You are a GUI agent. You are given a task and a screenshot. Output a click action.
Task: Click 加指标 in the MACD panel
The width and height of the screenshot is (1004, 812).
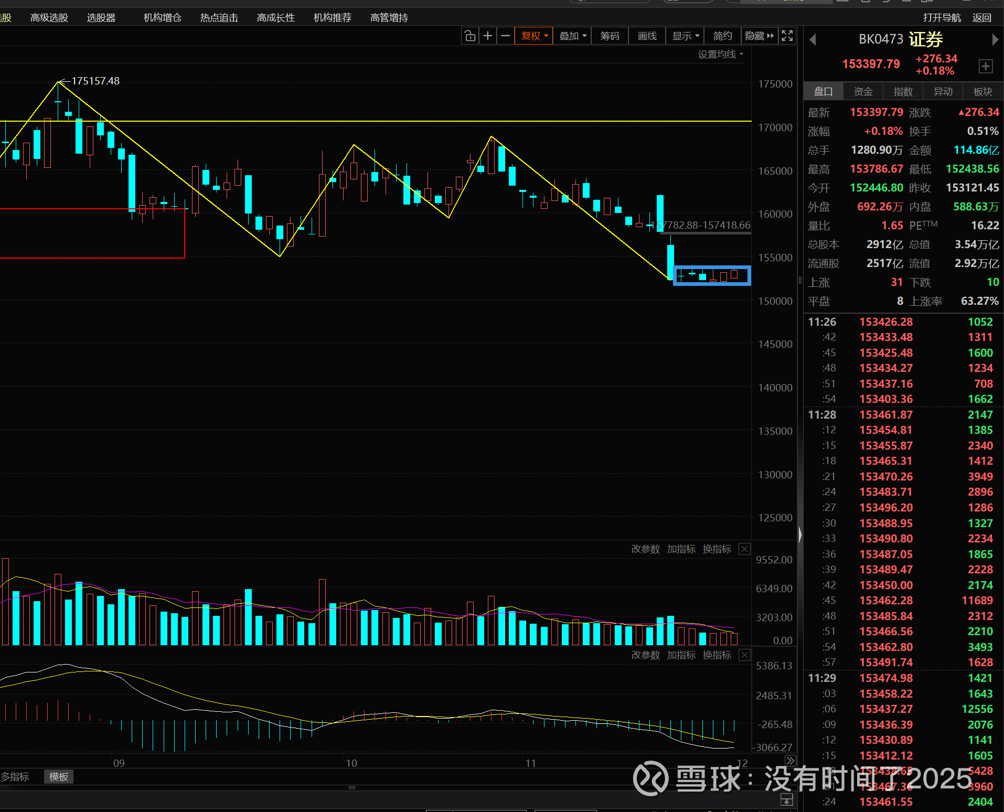coord(681,655)
